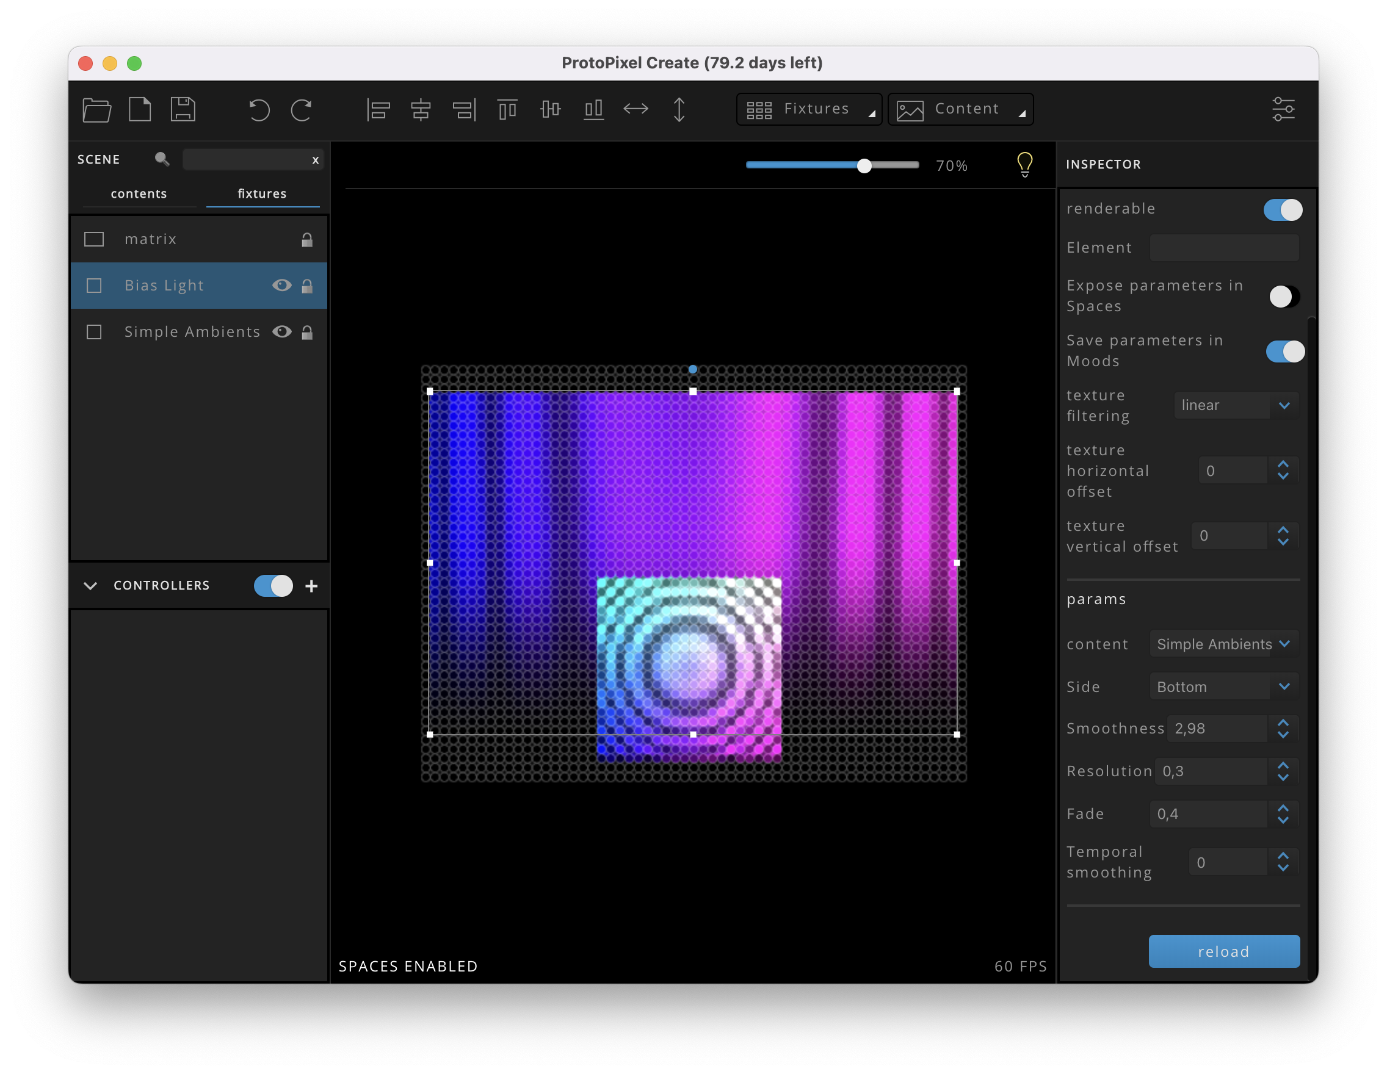
Task: Save the current project
Action: click(183, 109)
